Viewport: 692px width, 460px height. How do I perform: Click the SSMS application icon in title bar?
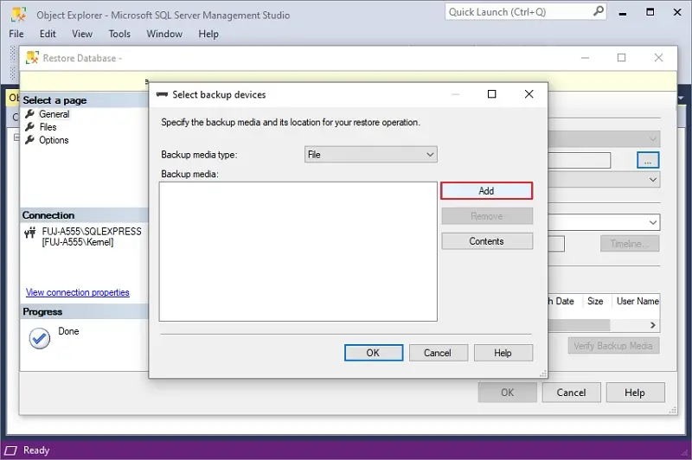pos(18,15)
